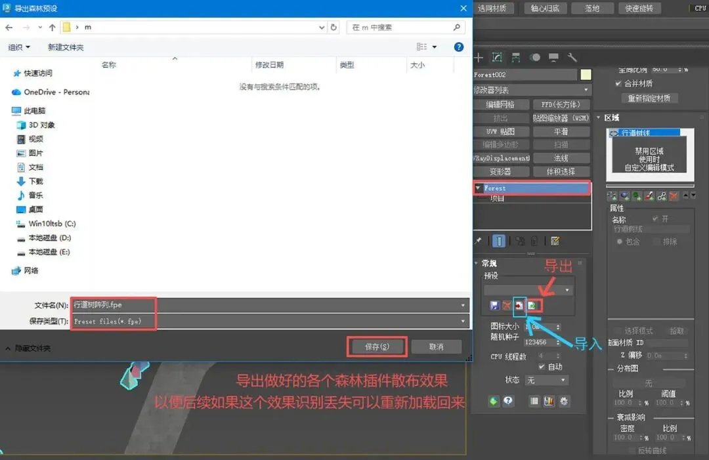Collapse the Forest entry in the modifier stack
Viewport: 709px width, 460px height.
coord(478,188)
